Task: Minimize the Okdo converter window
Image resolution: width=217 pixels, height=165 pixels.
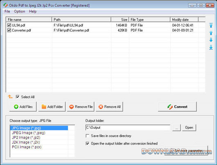Action: point(192,5)
